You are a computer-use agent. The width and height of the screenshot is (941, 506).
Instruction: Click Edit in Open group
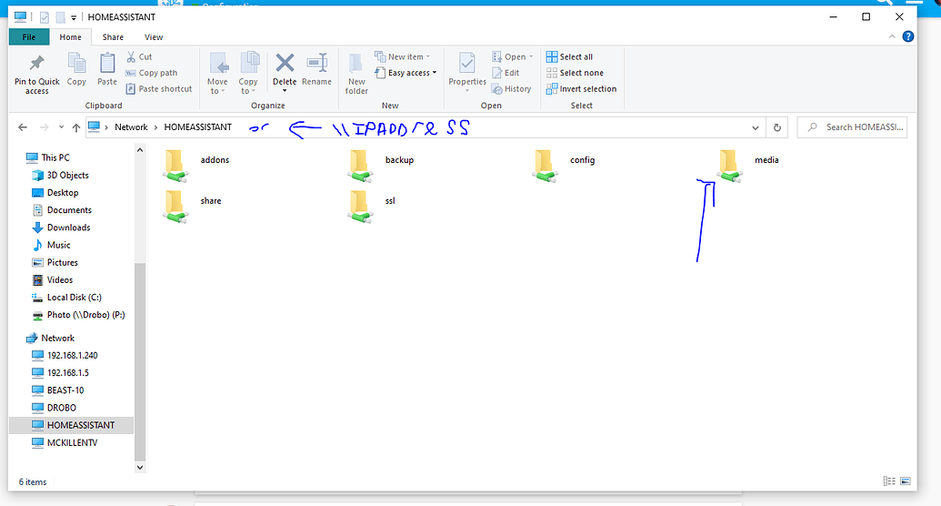point(506,73)
